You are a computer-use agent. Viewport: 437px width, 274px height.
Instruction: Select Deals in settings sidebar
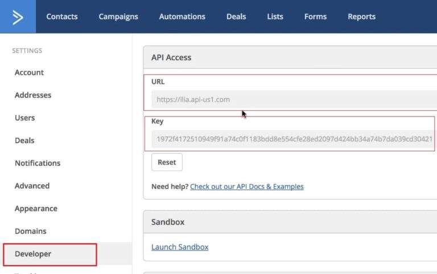24,140
